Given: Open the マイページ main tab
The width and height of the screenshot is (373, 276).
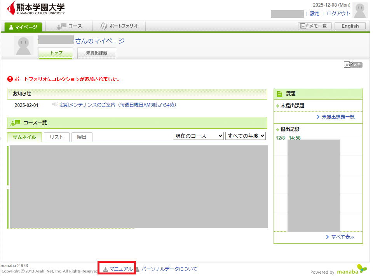Looking at the screenshot, I should [x=23, y=27].
